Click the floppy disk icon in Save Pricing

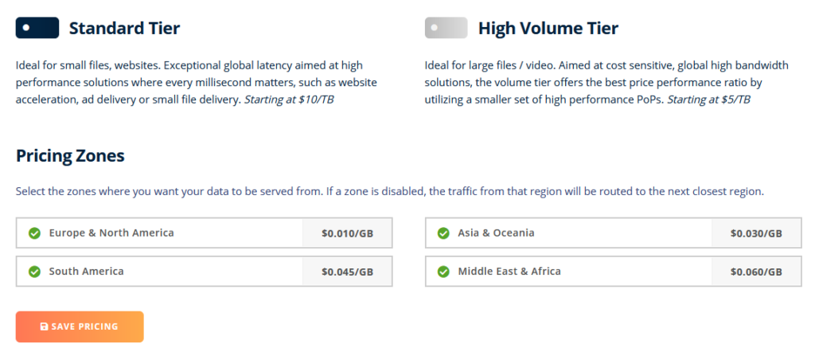point(45,327)
